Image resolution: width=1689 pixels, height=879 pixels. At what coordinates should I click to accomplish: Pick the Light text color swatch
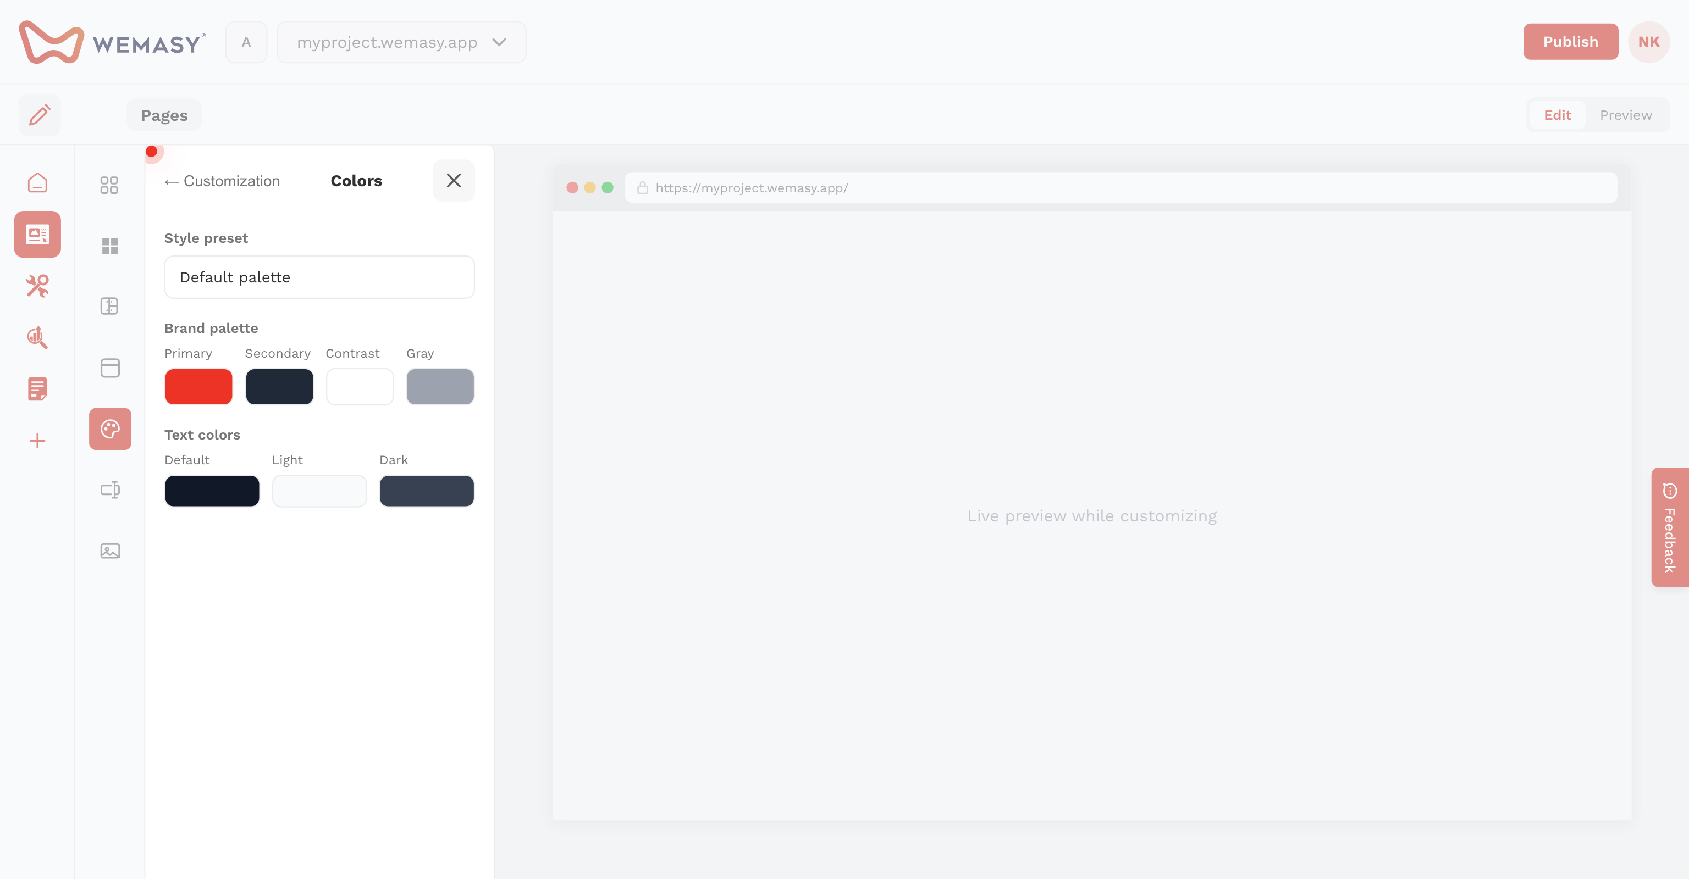point(319,491)
